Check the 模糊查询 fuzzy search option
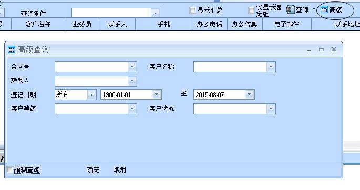This screenshot has width=360, height=190. [9, 170]
